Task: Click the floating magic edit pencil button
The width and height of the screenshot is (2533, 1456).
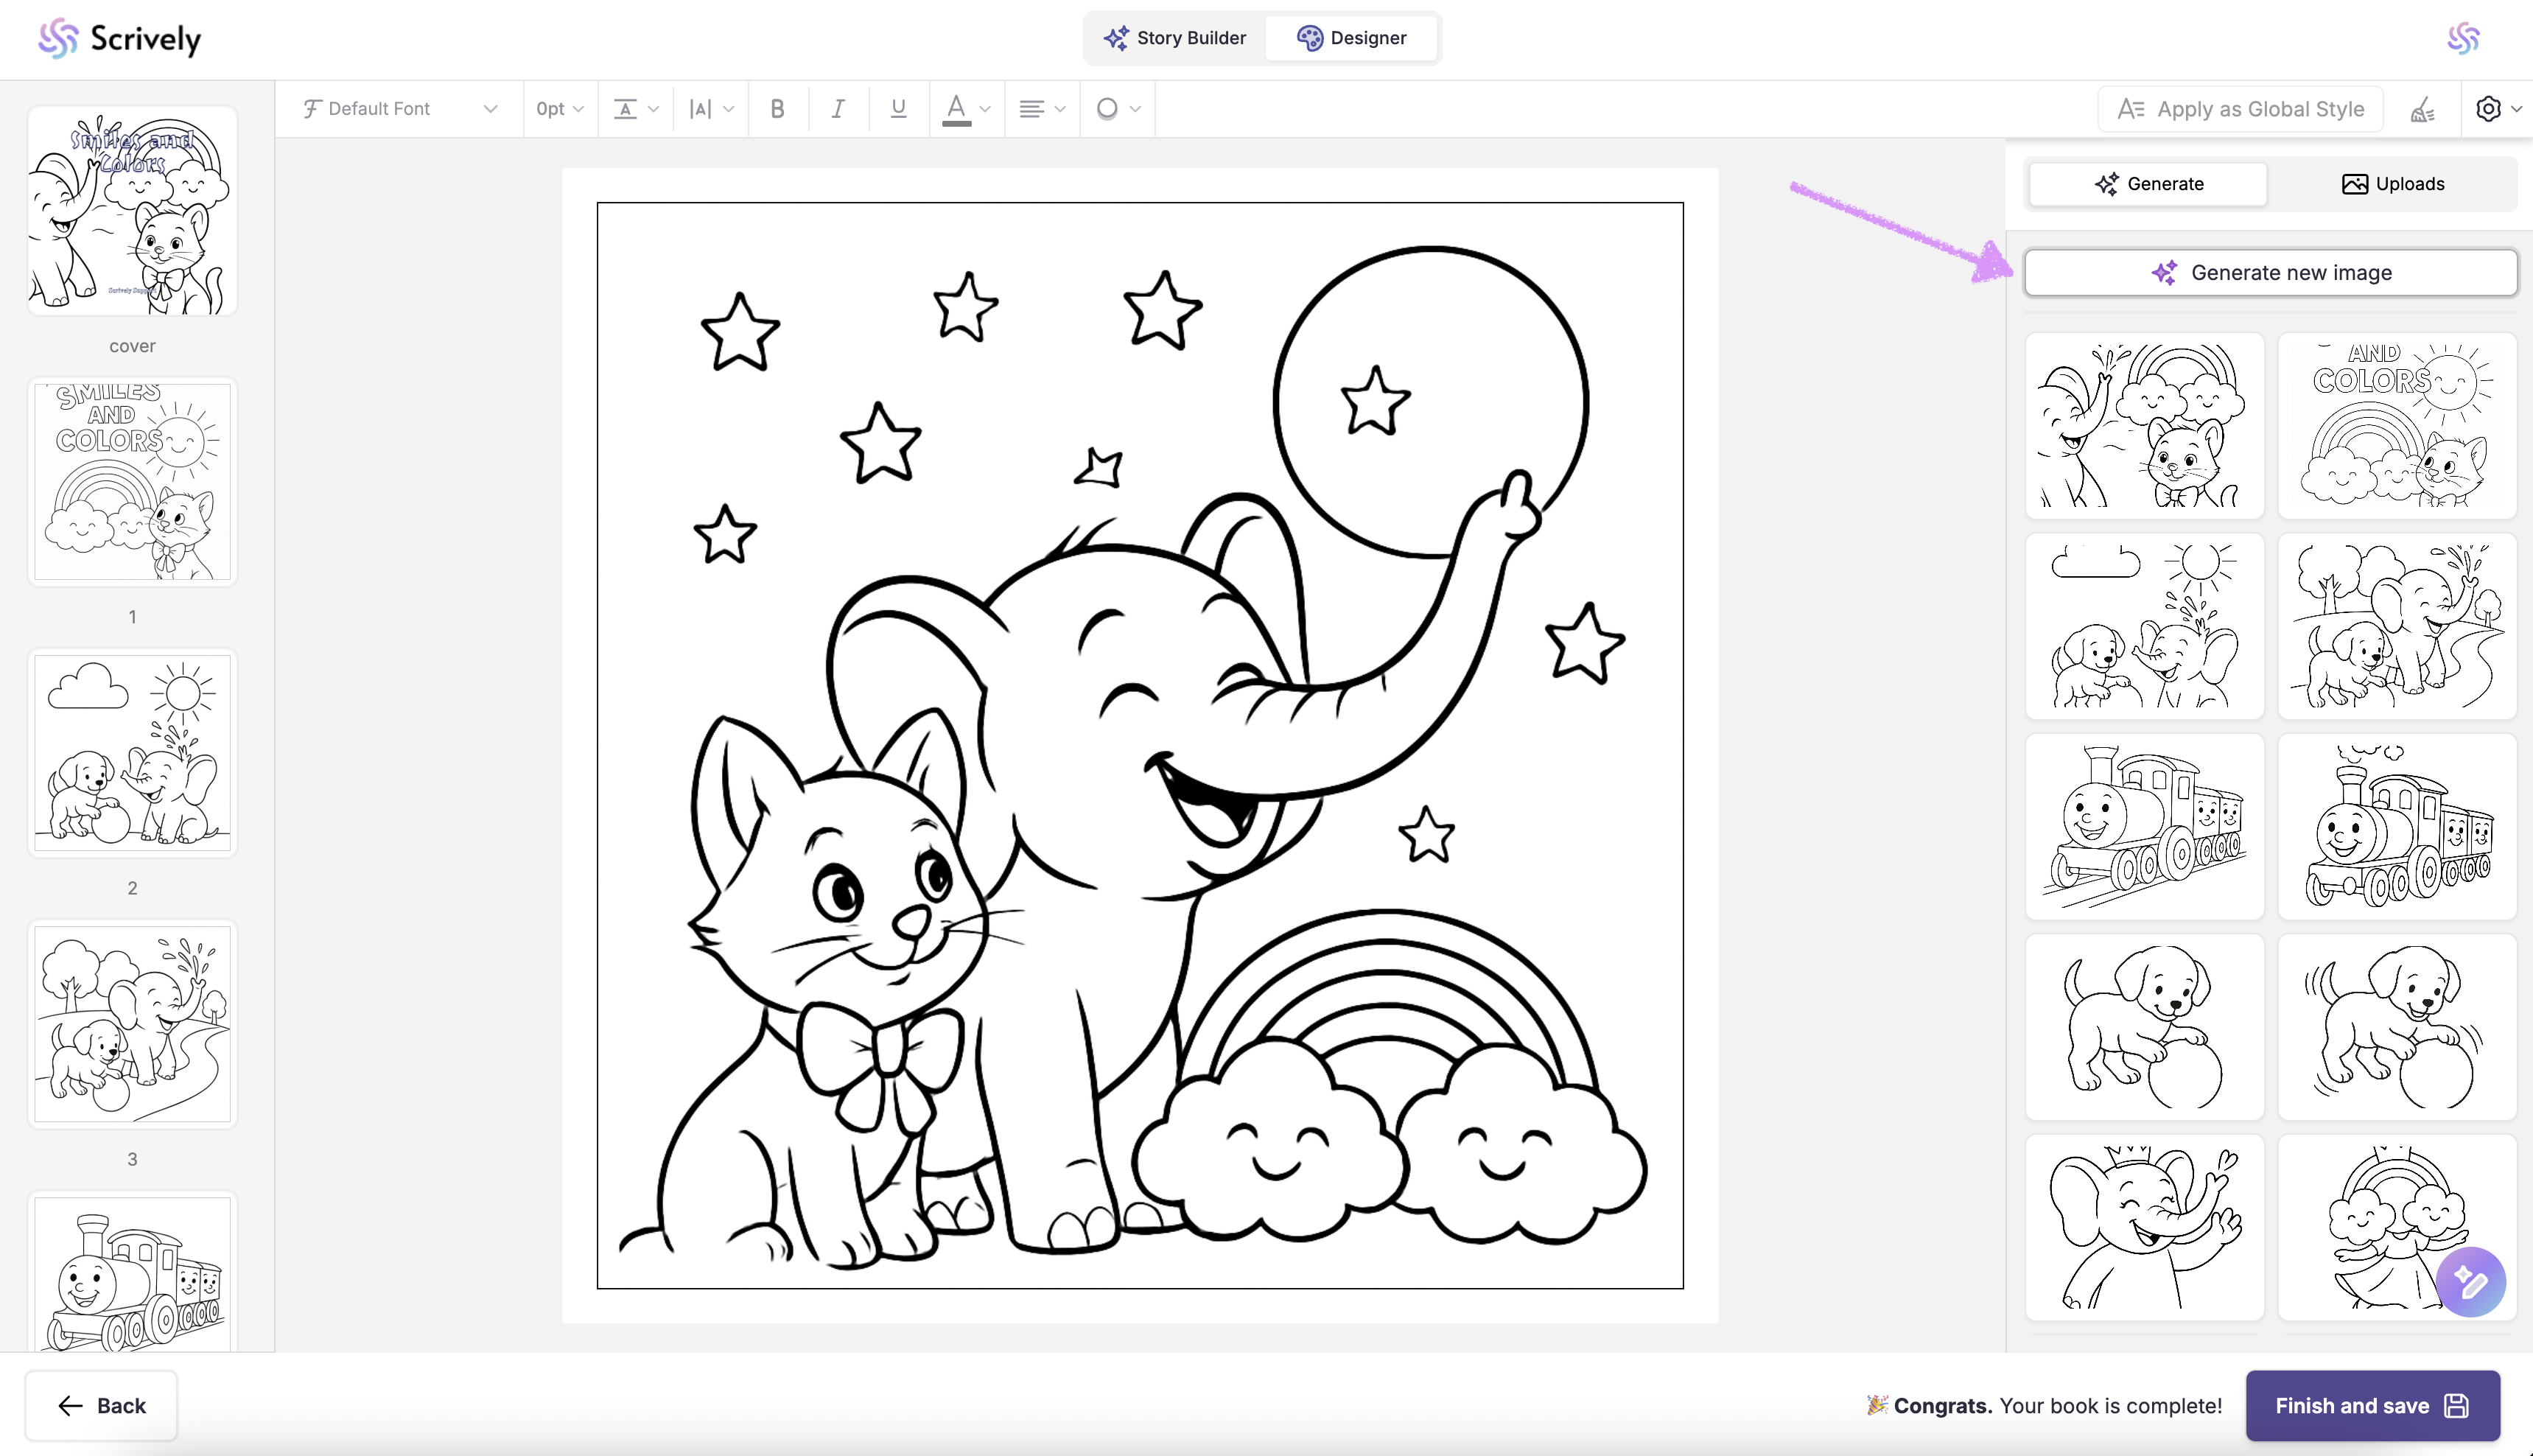Action: click(x=2470, y=1282)
